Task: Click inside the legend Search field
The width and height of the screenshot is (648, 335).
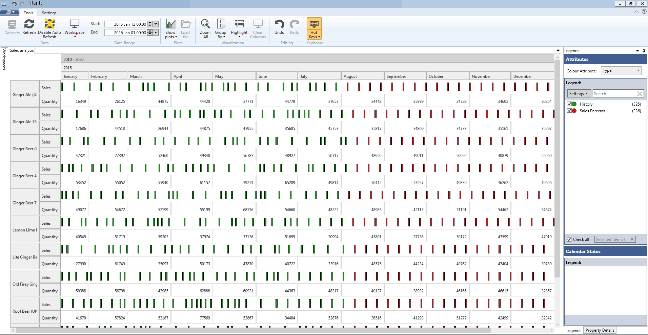Action: coord(614,94)
